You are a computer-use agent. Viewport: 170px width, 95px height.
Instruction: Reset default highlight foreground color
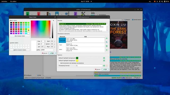104,60
